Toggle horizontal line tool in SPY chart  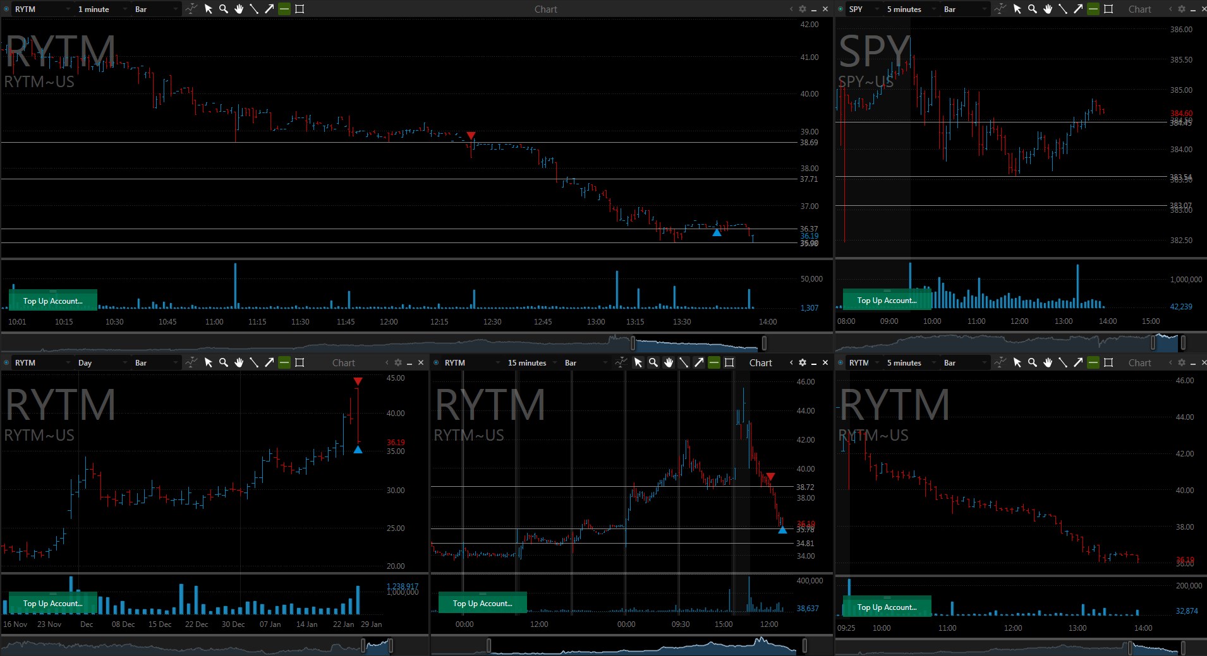tap(1093, 9)
